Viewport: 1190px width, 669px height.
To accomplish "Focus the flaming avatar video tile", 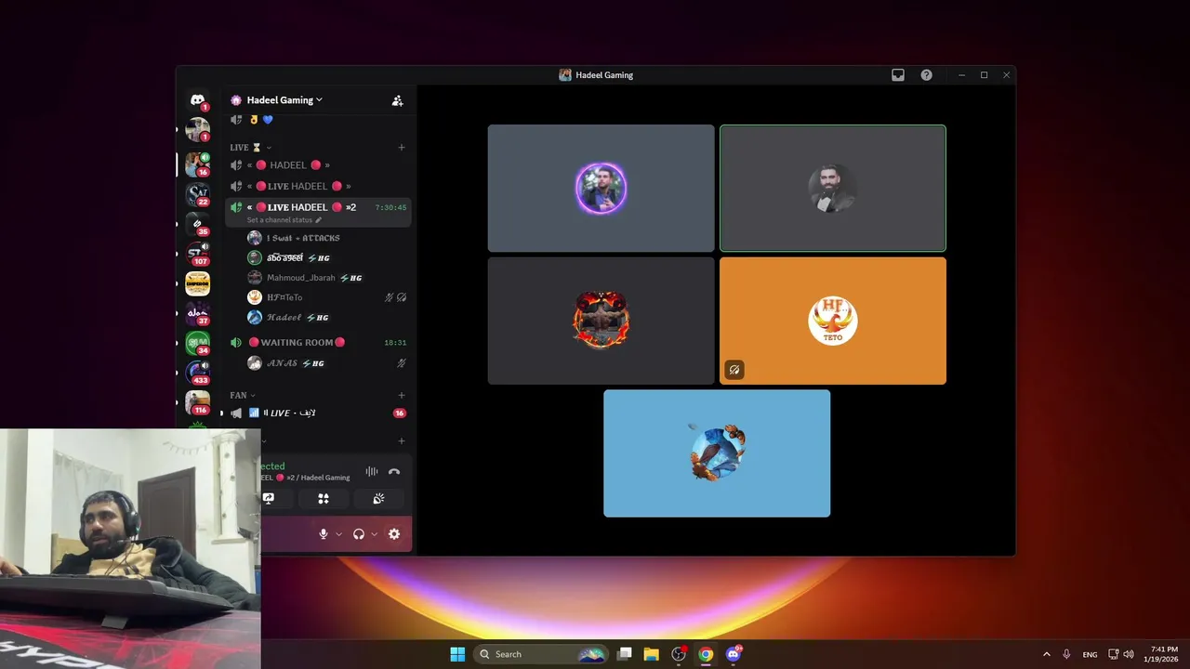I will [x=601, y=321].
